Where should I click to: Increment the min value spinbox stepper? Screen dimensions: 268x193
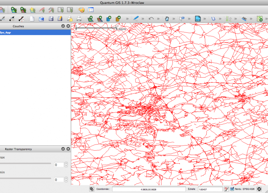coord(66,178)
